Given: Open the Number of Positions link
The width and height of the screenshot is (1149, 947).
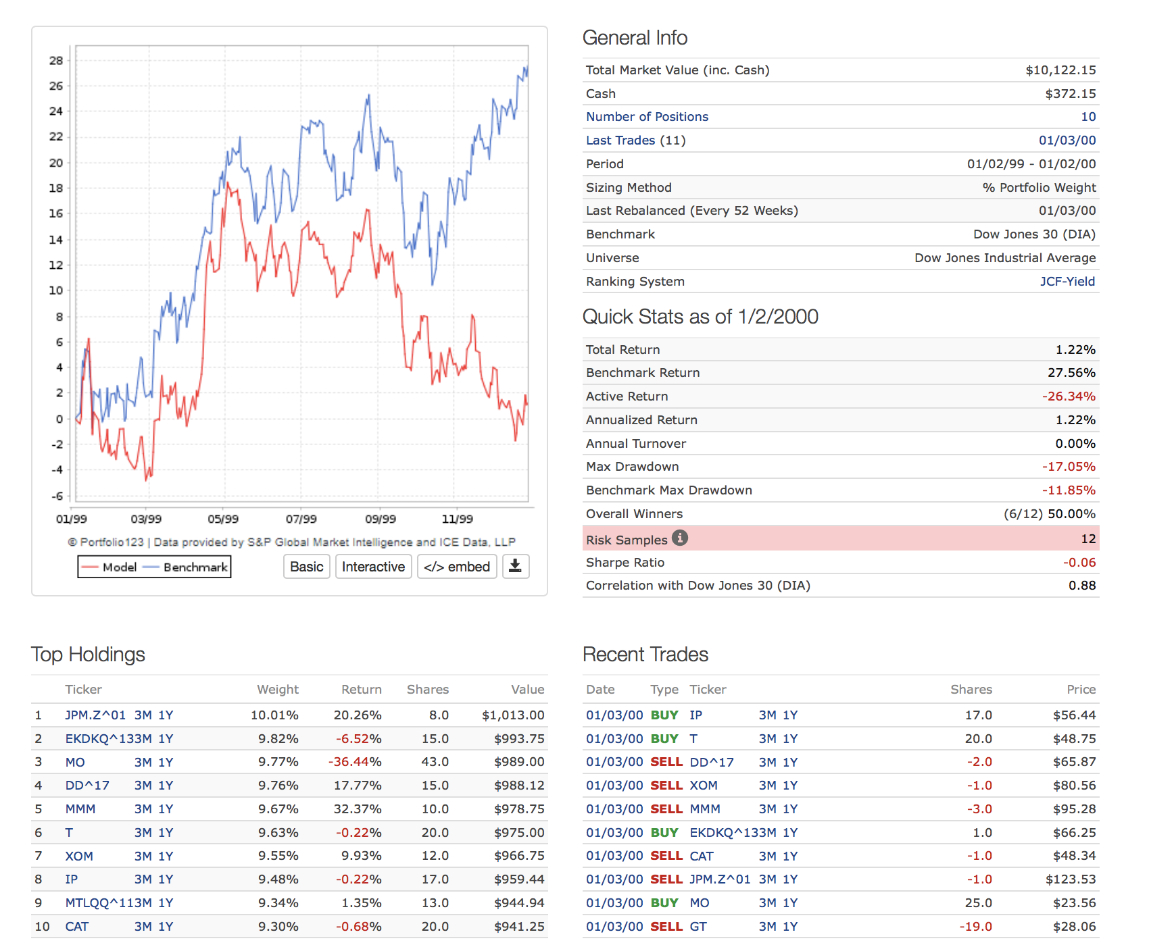Looking at the screenshot, I should pos(647,117).
